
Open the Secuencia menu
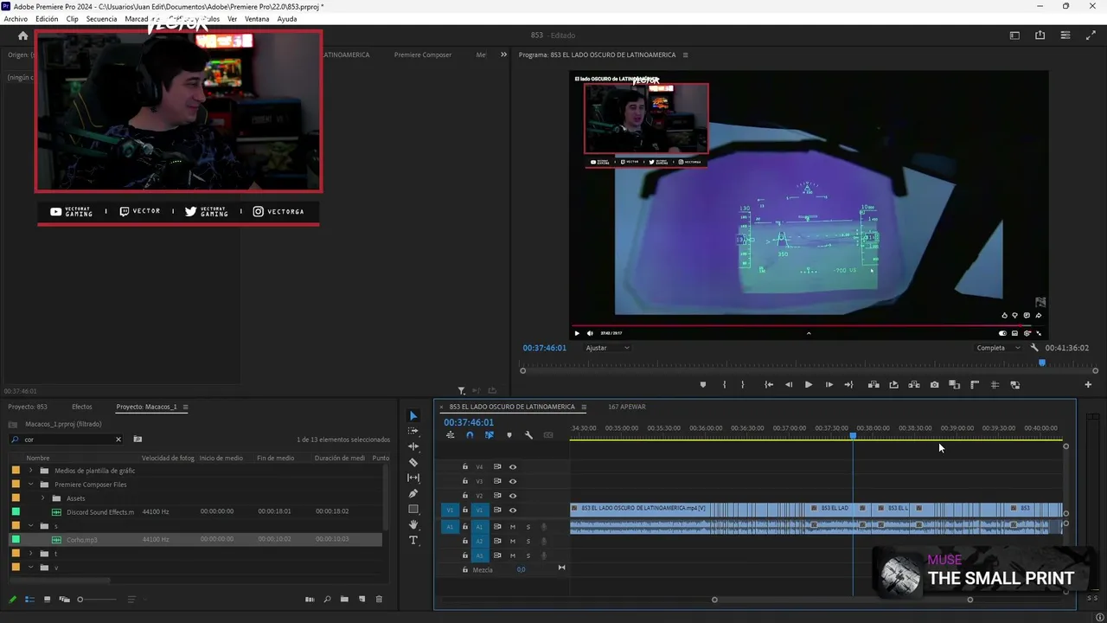(x=101, y=19)
